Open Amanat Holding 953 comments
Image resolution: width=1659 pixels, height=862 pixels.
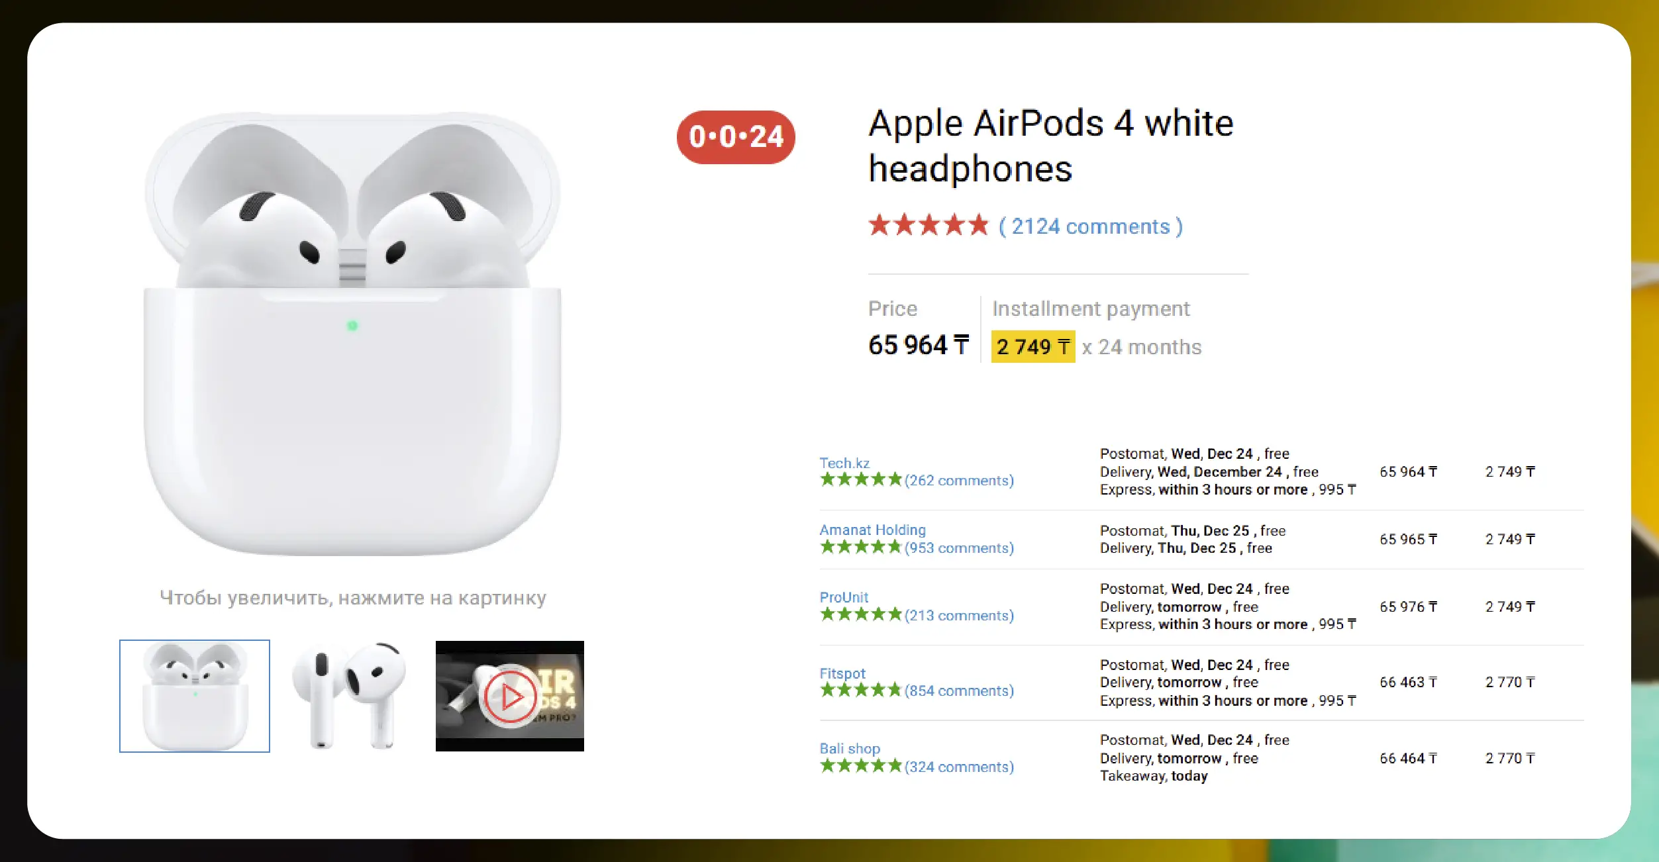(x=959, y=548)
